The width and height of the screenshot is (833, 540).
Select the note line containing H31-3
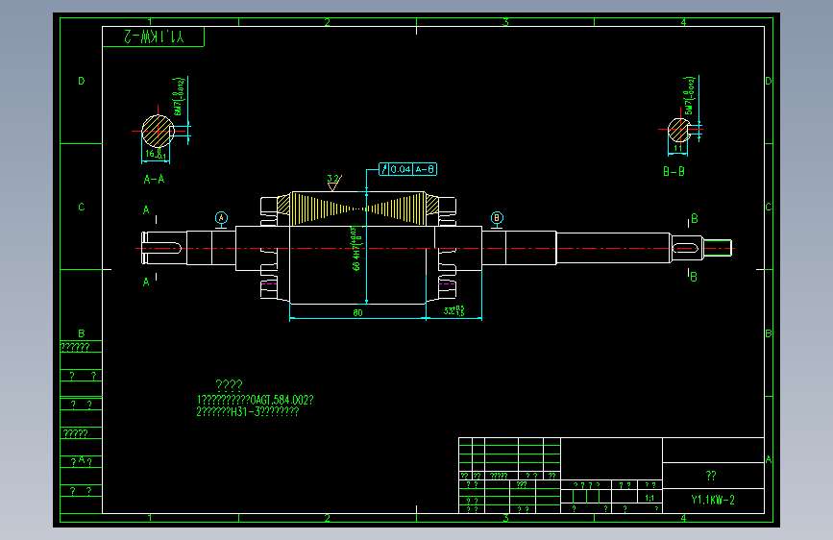pyautogui.click(x=248, y=412)
